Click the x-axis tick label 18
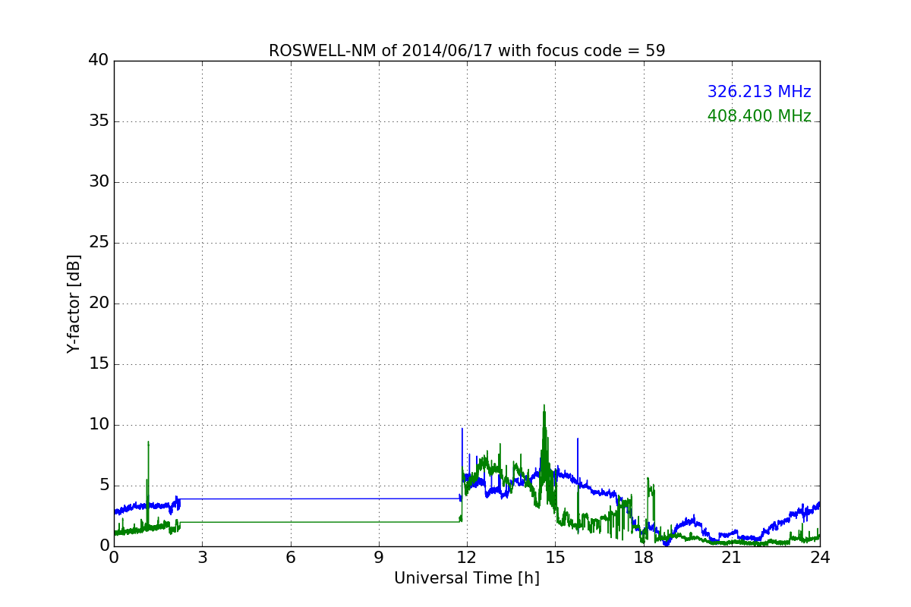The image size is (911, 607). tap(644, 557)
